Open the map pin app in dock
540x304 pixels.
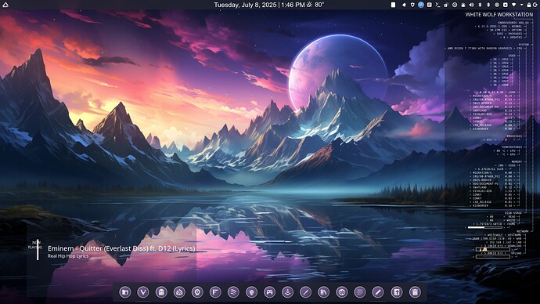coord(251,292)
